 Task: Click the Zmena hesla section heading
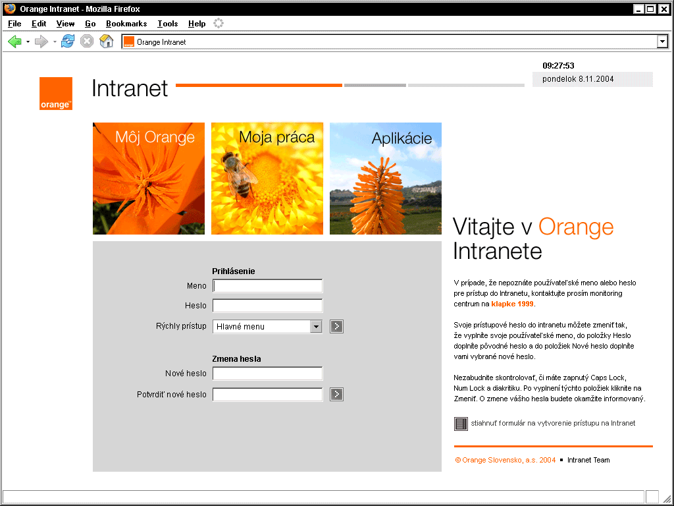click(x=236, y=359)
